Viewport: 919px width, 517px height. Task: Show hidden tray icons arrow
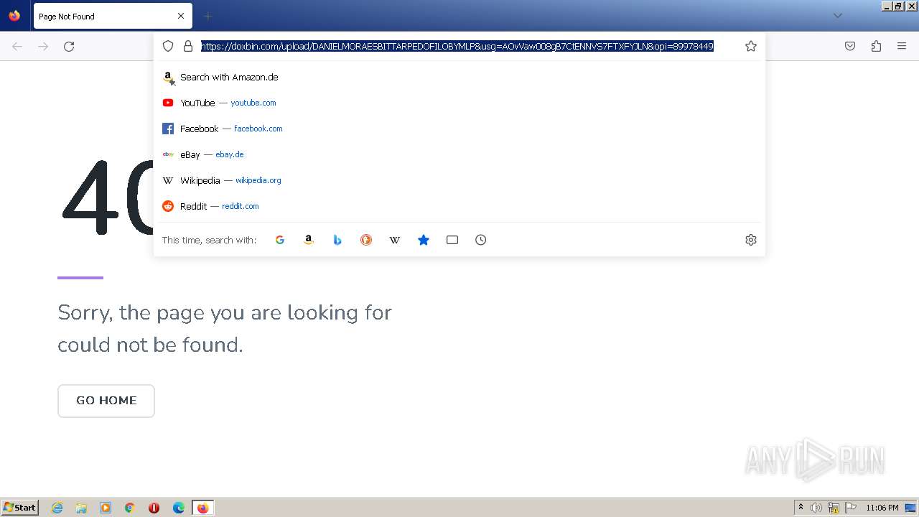click(x=801, y=508)
